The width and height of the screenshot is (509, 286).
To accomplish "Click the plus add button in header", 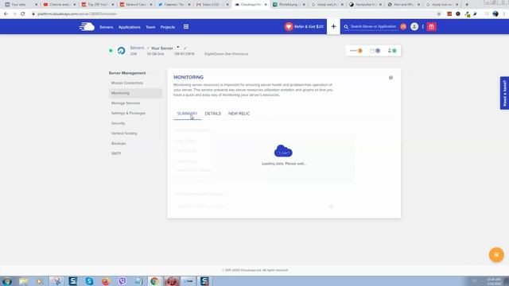I will coord(333,26).
